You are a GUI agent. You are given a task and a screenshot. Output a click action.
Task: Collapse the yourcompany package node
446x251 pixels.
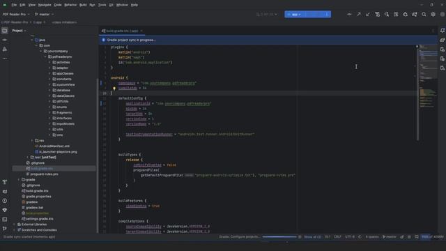[x=40, y=51]
